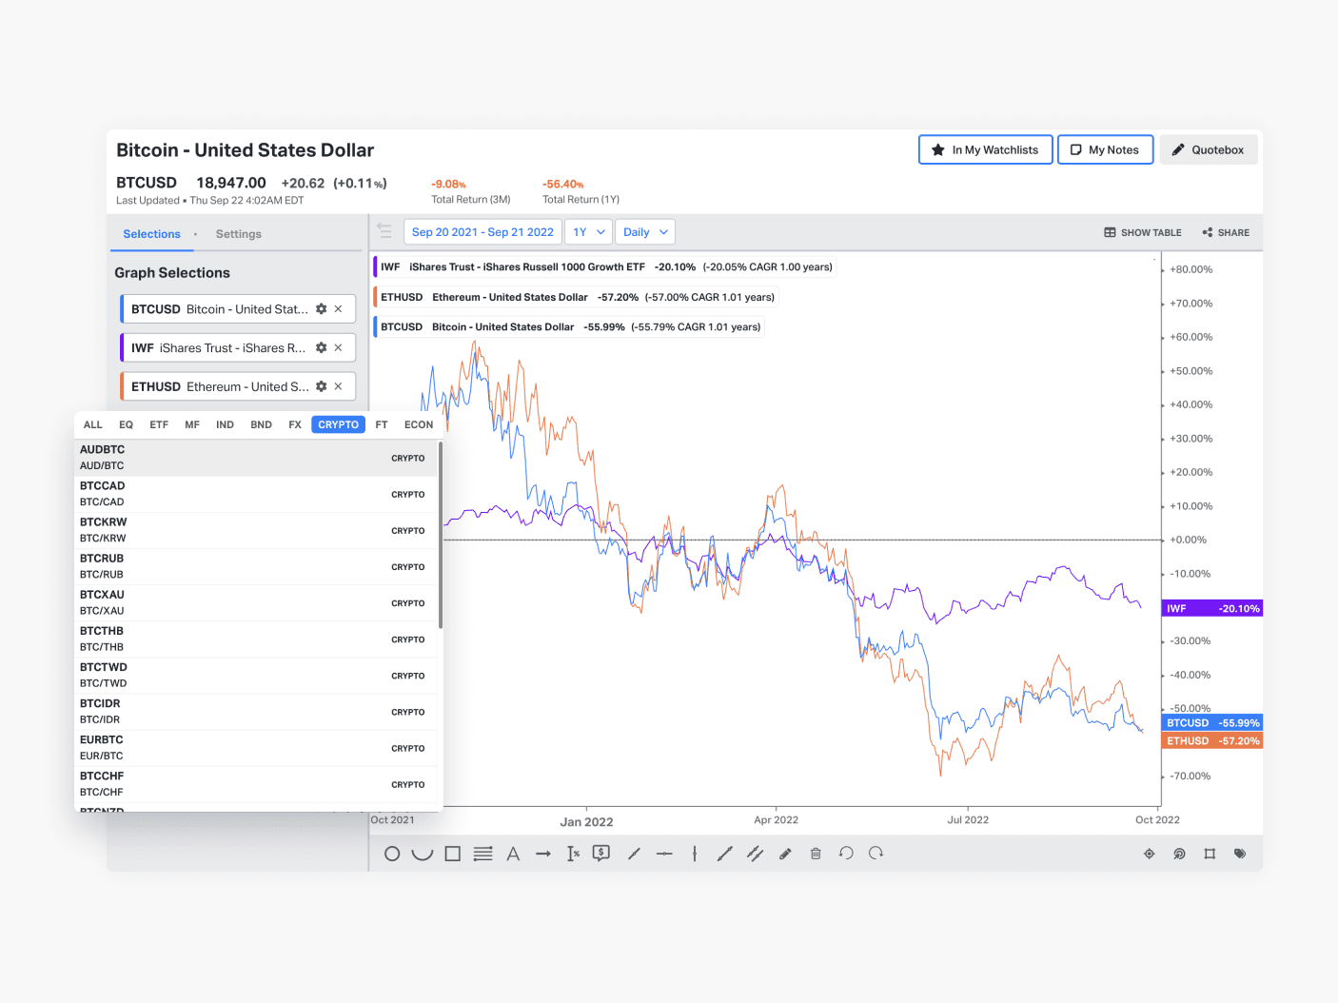Remove ETHUSD from graph selections
Image resolution: width=1338 pixels, height=1003 pixels.
[338, 385]
